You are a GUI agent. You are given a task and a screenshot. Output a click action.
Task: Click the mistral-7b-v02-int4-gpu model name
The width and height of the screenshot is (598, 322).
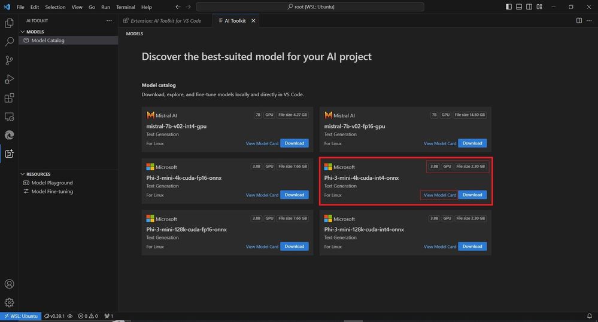176,126
